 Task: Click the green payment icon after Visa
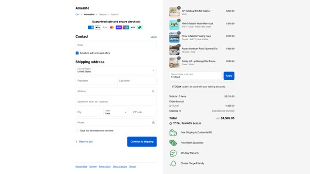pyautogui.click(x=139, y=28)
